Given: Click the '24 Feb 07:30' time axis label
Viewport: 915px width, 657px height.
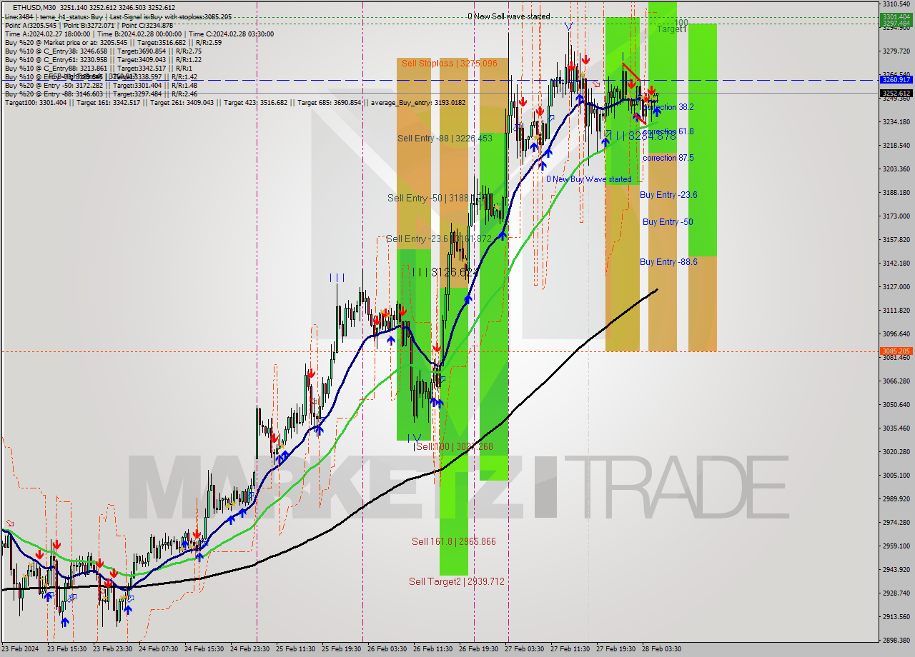Looking at the screenshot, I should point(158,649).
